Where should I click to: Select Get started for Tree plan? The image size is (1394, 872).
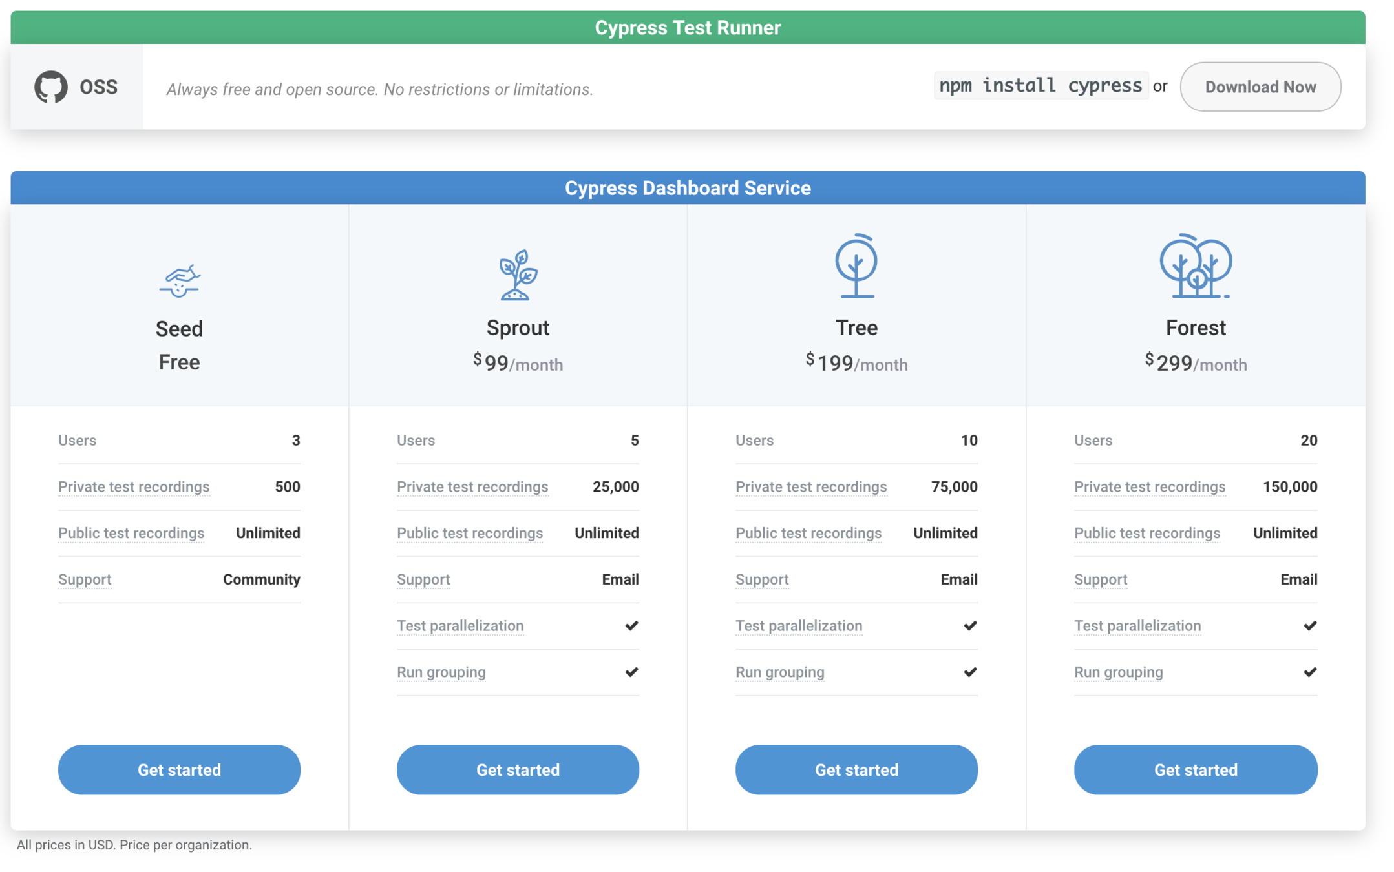pyautogui.click(x=856, y=769)
